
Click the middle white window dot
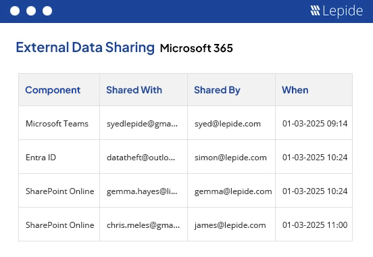[x=31, y=11]
